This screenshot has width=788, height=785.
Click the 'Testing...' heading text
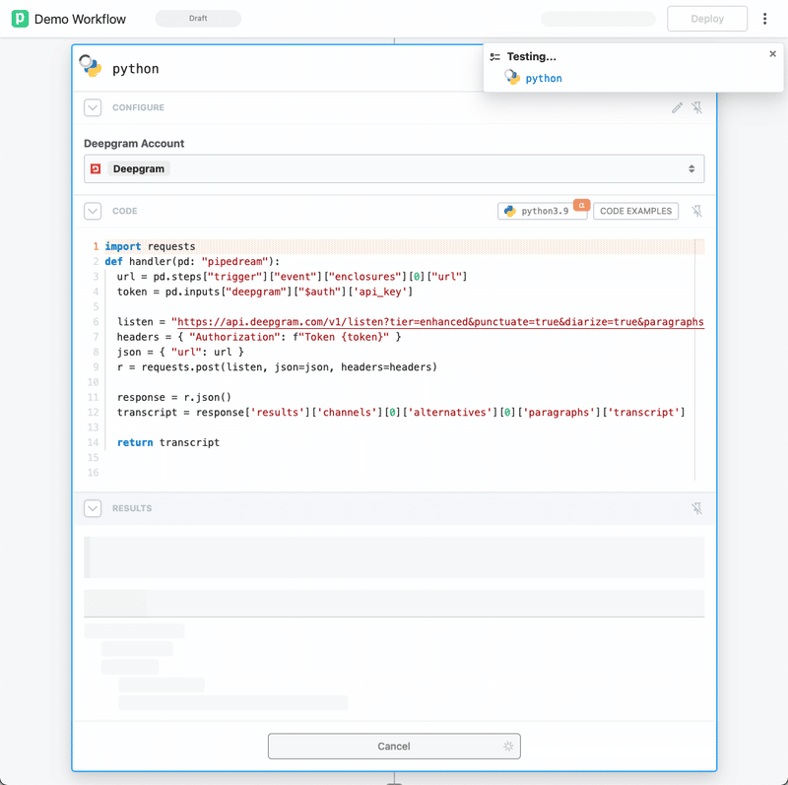531,57
